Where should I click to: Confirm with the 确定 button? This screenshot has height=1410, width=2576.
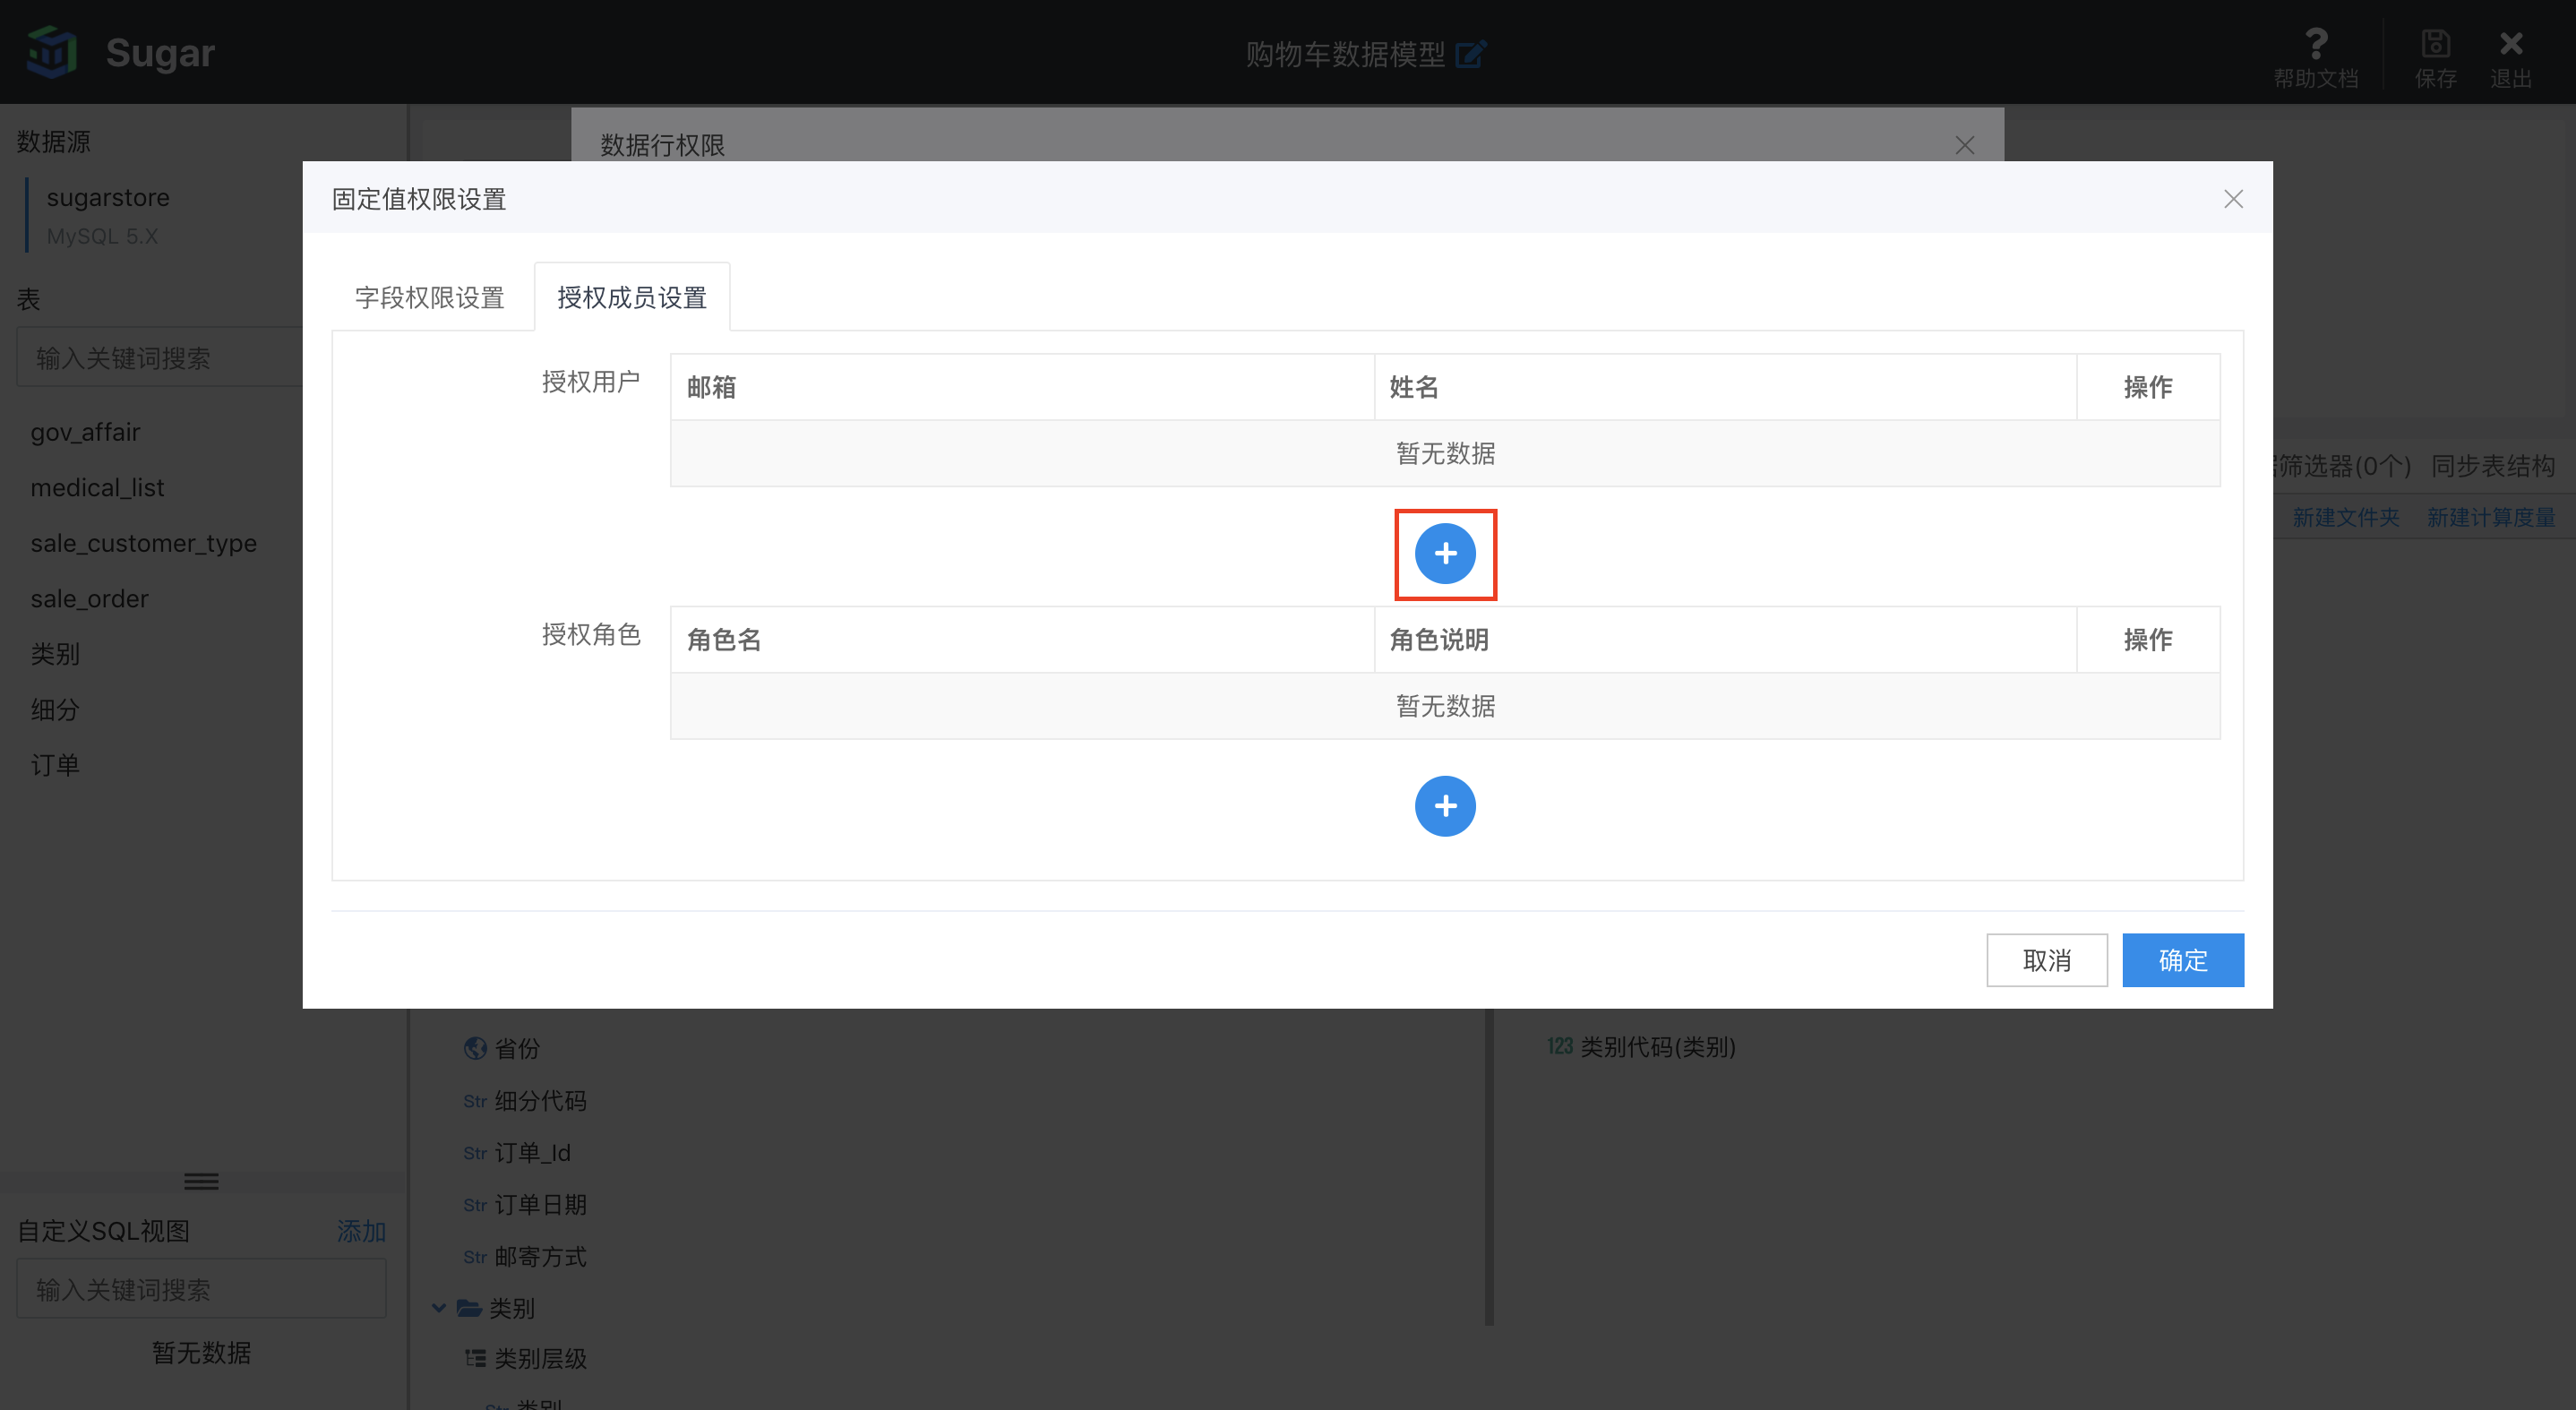click(x=2183, y=960)
